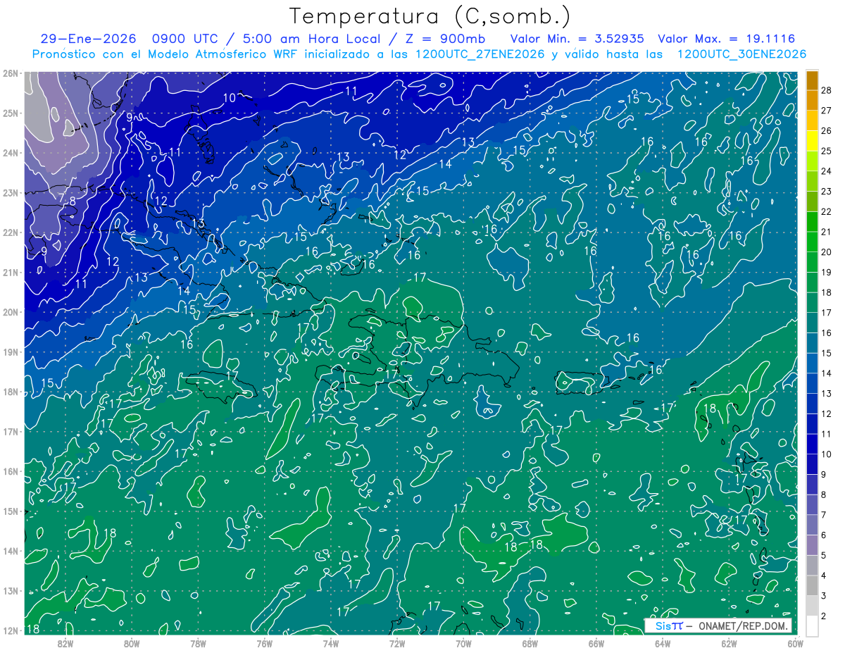This screenshot has height=653, width=845.
Task: Click latitude axis label '26N'
Action: point(10,73)
